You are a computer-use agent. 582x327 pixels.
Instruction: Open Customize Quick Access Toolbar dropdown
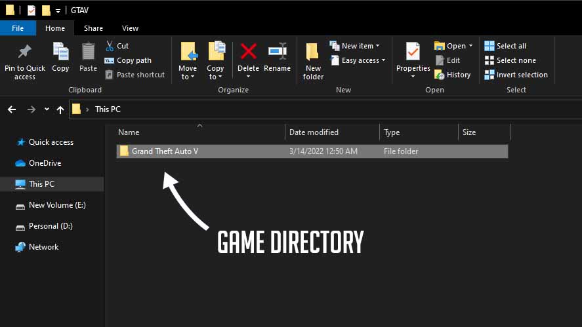[x=58, y=10]
